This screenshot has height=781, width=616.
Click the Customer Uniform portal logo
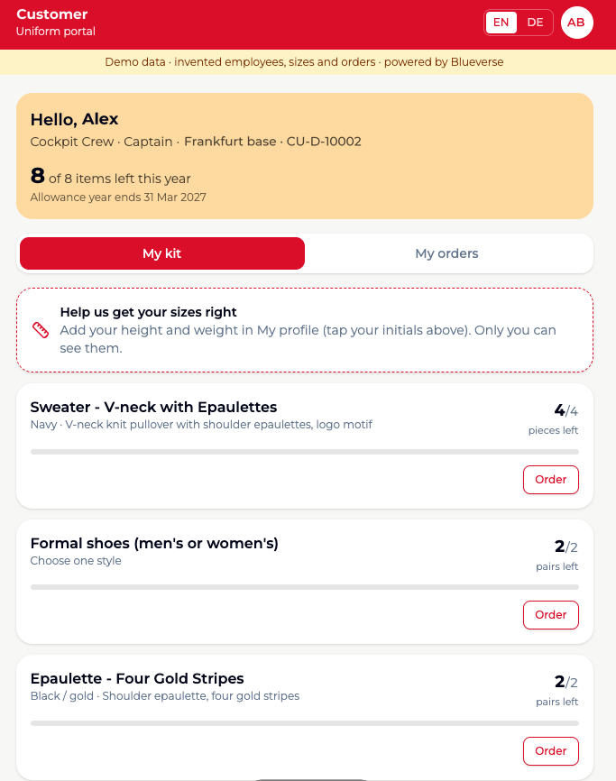(55, 23)
